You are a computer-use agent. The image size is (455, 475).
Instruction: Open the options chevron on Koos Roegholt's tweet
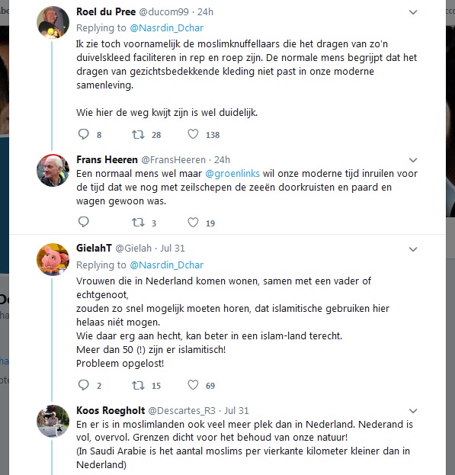point(413,411)
